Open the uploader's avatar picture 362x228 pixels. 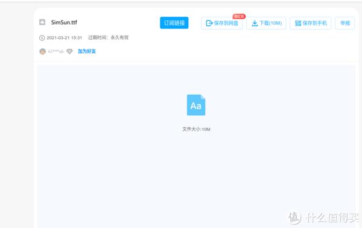coord(42,51)
